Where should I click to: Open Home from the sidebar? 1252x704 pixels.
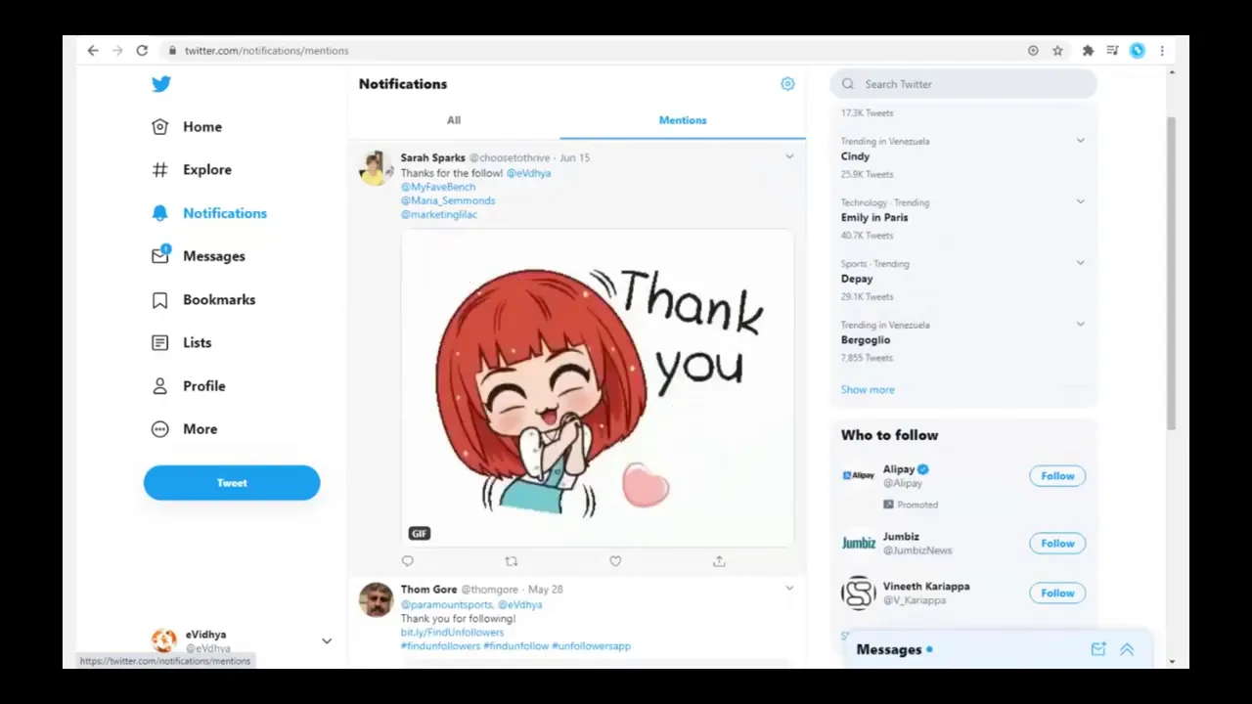(202, 127)
